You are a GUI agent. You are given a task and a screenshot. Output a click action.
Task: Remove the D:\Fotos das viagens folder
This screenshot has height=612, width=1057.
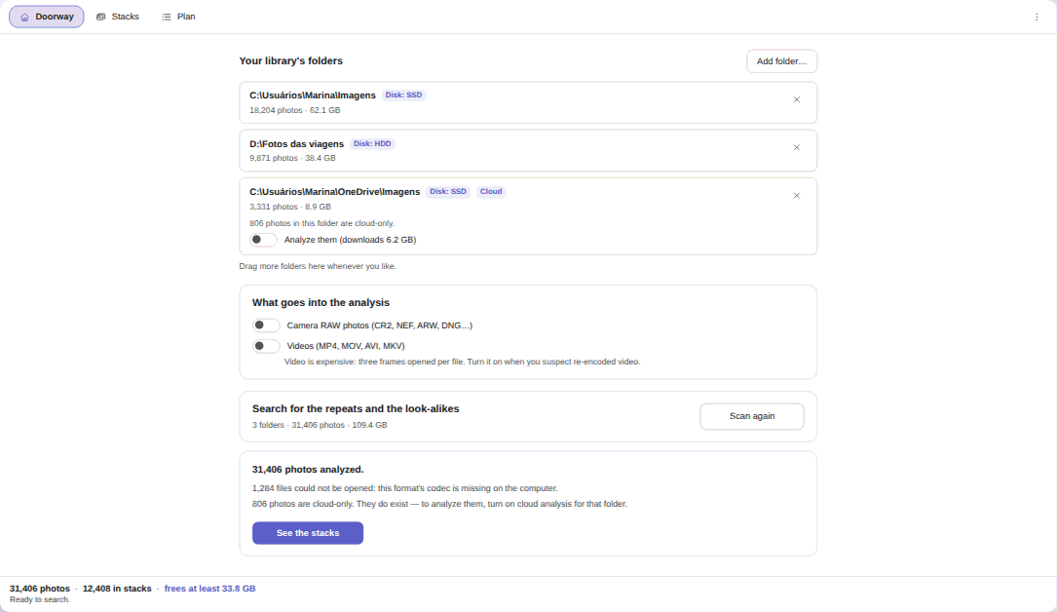[x=797, y=147]
